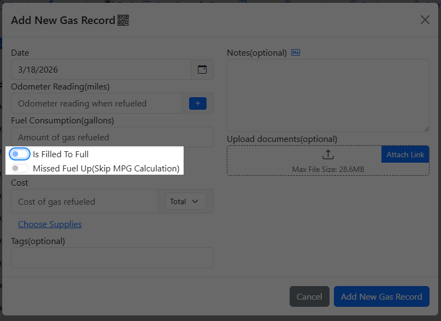This screenshot has width=441, height=321.
Task: Click inside the Notes text area
Action: (328, 96)
